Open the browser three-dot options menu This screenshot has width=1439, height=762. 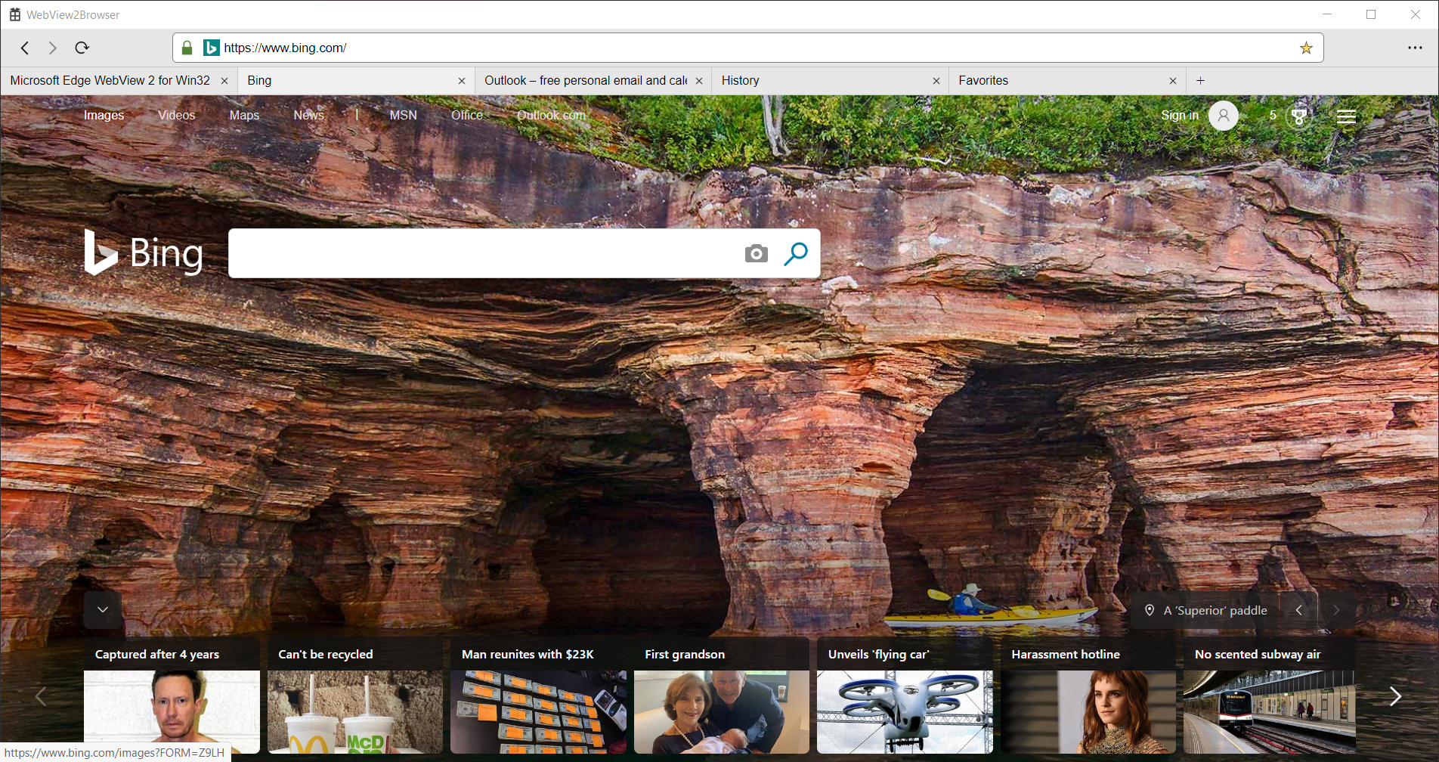(1415, 47)
